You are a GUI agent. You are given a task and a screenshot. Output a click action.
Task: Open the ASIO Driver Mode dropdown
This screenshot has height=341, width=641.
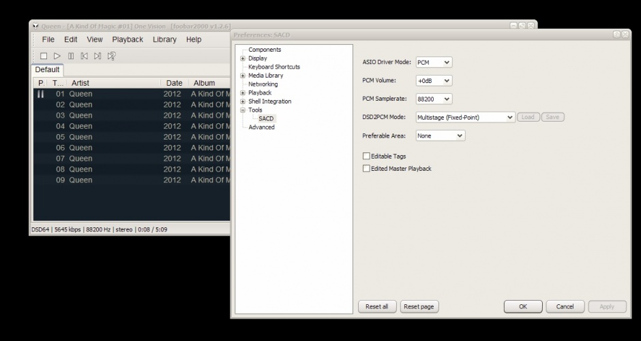click(x=434, y=63)
